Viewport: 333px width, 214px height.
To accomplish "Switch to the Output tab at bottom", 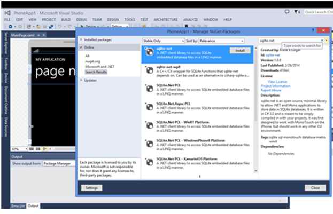I will [x=33, y=206].
